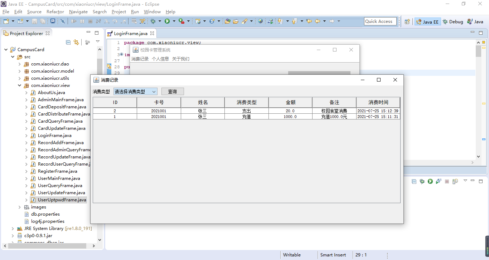Click the Next Annotation arrow icon
This screenshot has width=489, height=260.
pyautogui.click(x=280, y=21)
